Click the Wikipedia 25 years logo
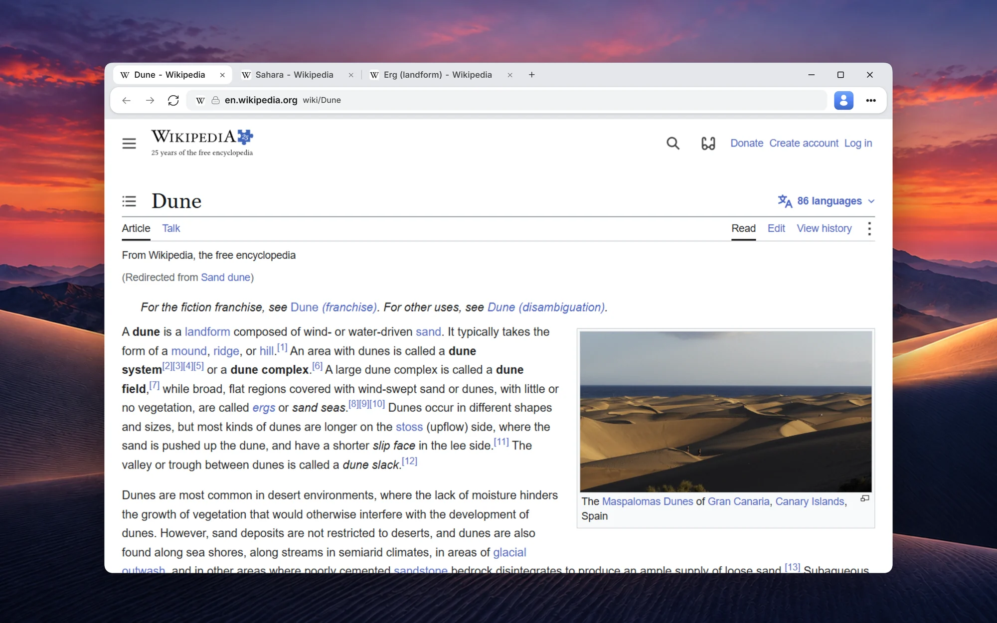 click(202, 143)
